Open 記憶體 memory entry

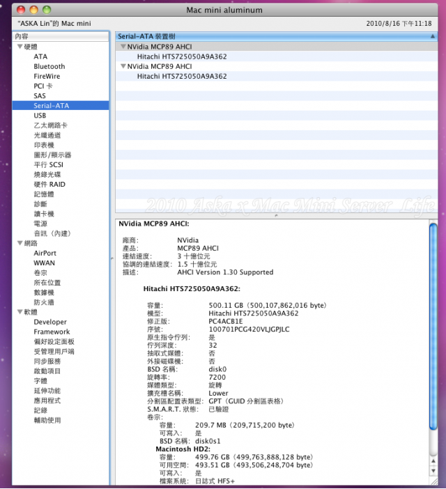coord(44,194)
